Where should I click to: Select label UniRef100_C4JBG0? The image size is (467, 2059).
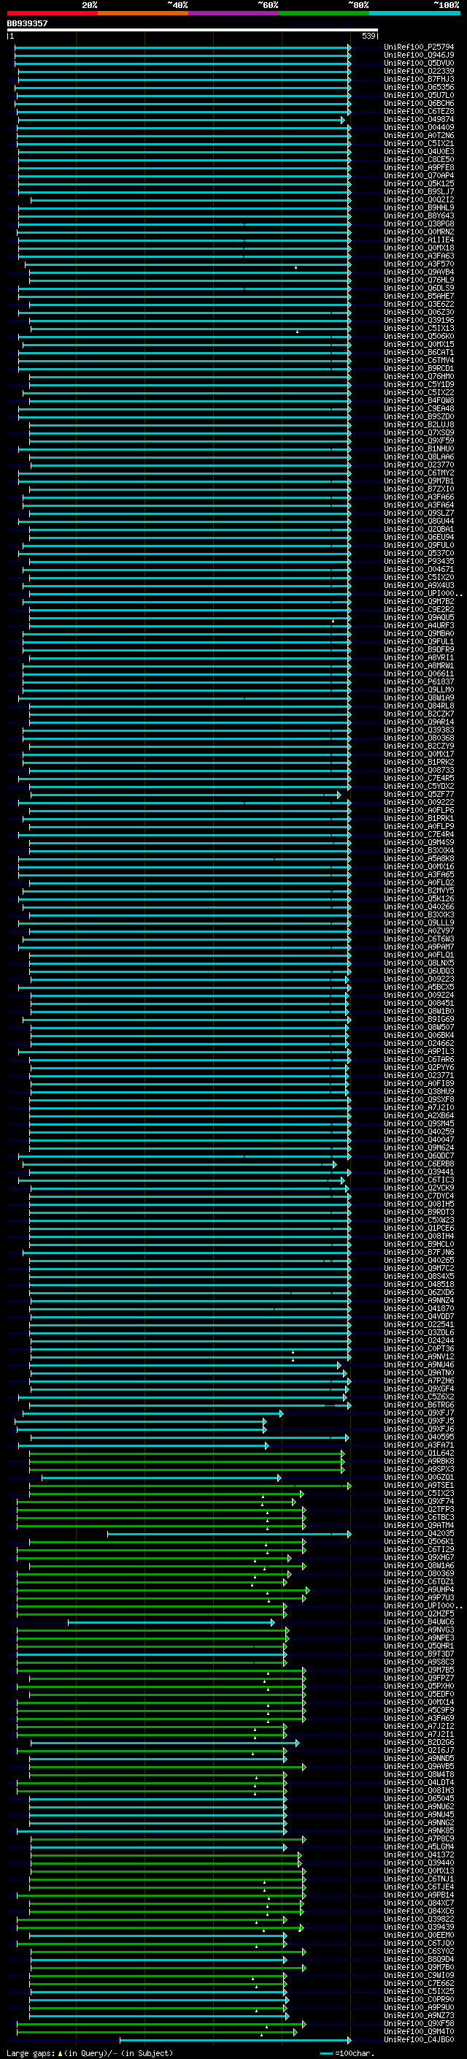click(419, 2039)
